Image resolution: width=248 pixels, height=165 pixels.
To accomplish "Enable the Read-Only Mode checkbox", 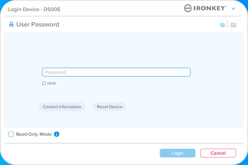I will 11,134.
